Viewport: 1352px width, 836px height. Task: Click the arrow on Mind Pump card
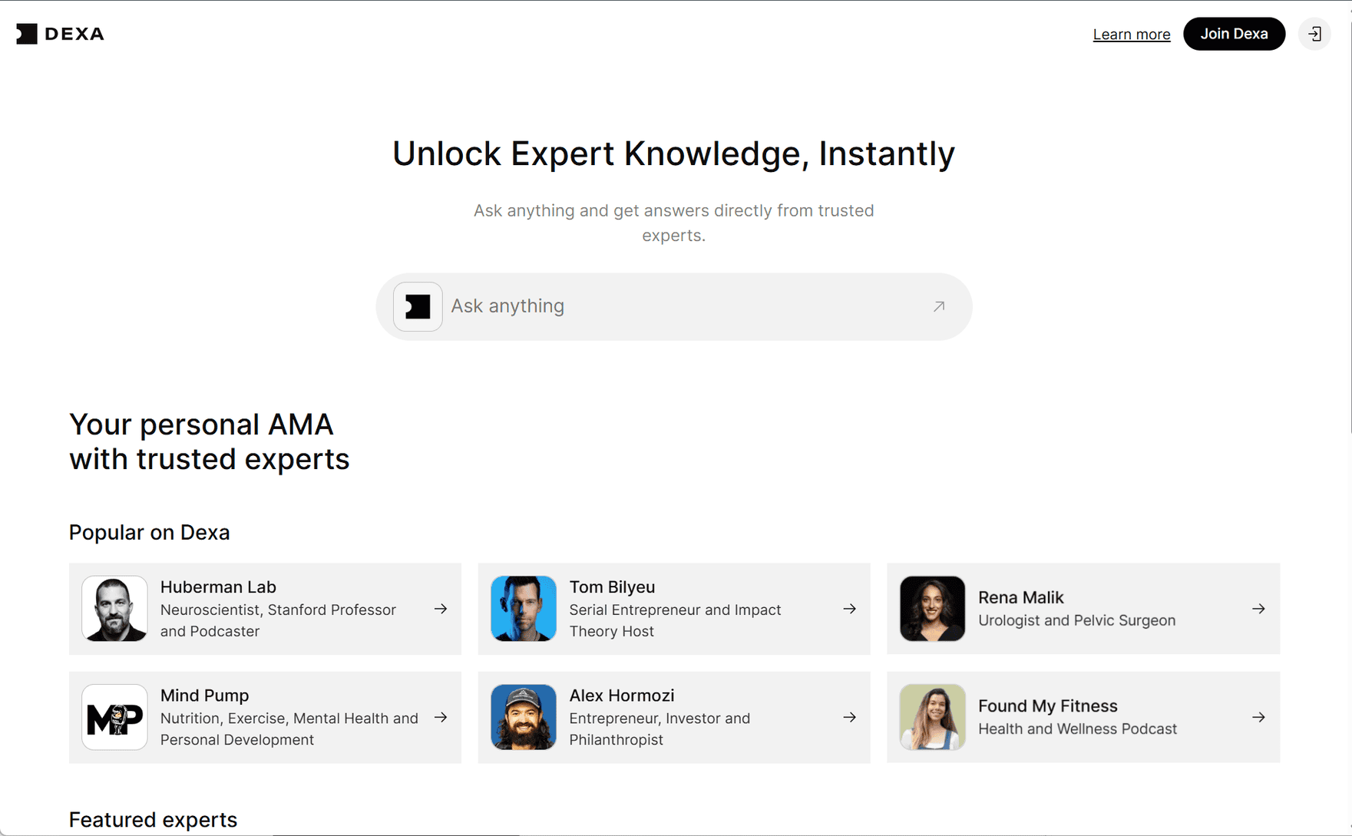[441, 717]
